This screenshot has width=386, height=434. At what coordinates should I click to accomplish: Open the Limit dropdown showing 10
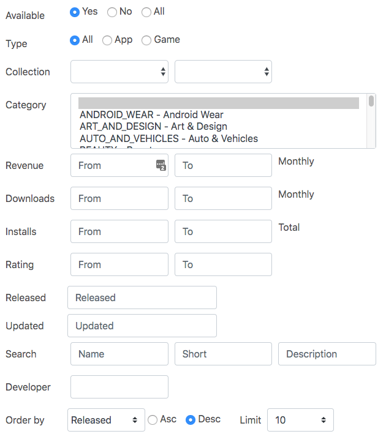[x=300, y=420]
